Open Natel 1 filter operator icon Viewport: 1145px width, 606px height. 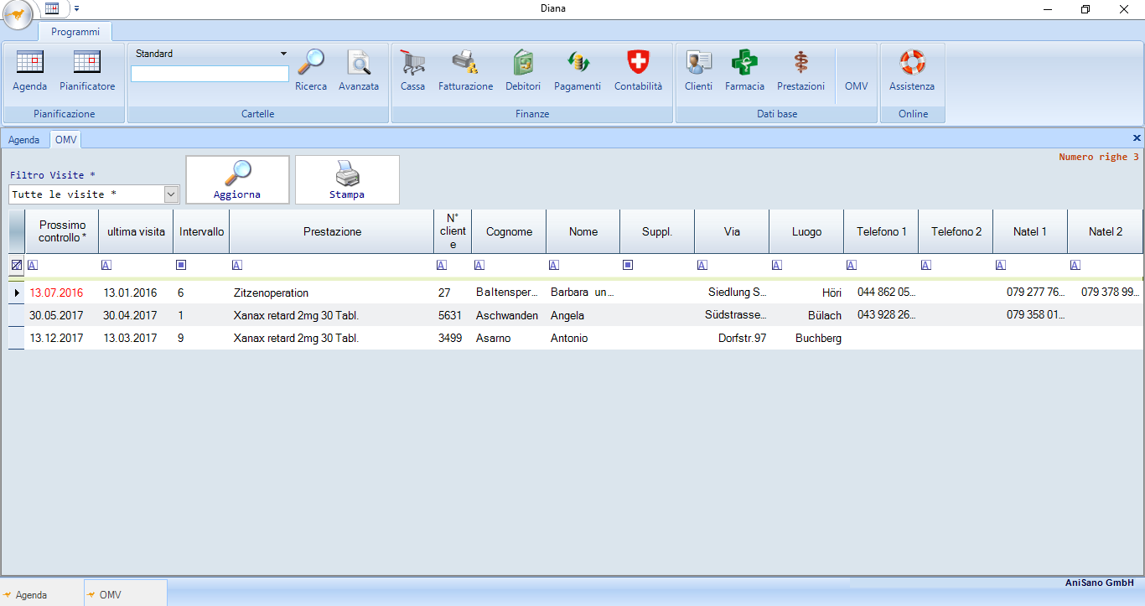[x=1001, y=265]
